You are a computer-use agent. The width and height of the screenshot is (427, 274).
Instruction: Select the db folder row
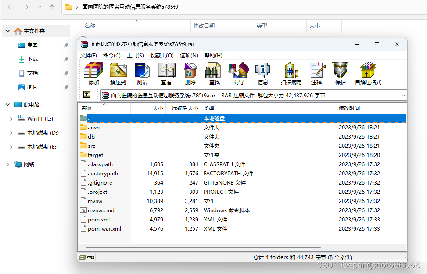click(242, 137)
